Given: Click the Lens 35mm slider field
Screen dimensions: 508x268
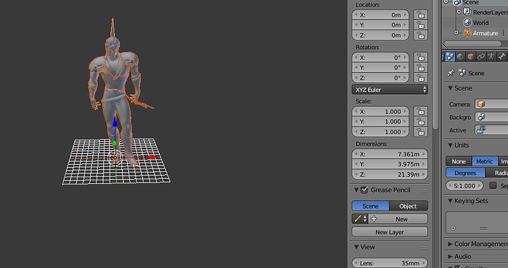Looking at the screenshot, I should [x=389, y=263].
